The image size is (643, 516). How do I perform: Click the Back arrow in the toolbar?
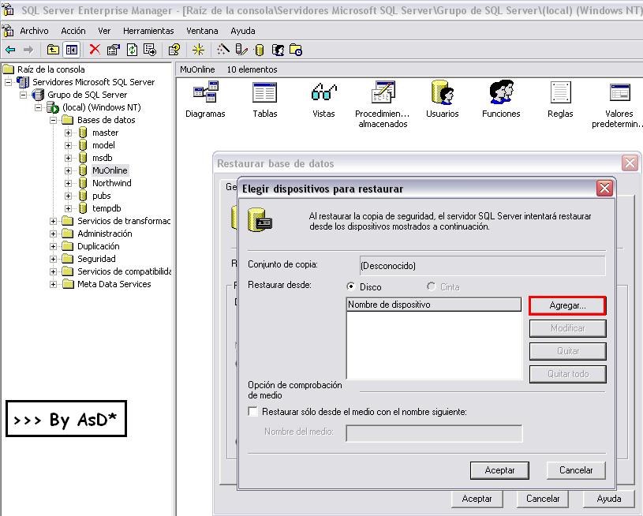(9, 50)
